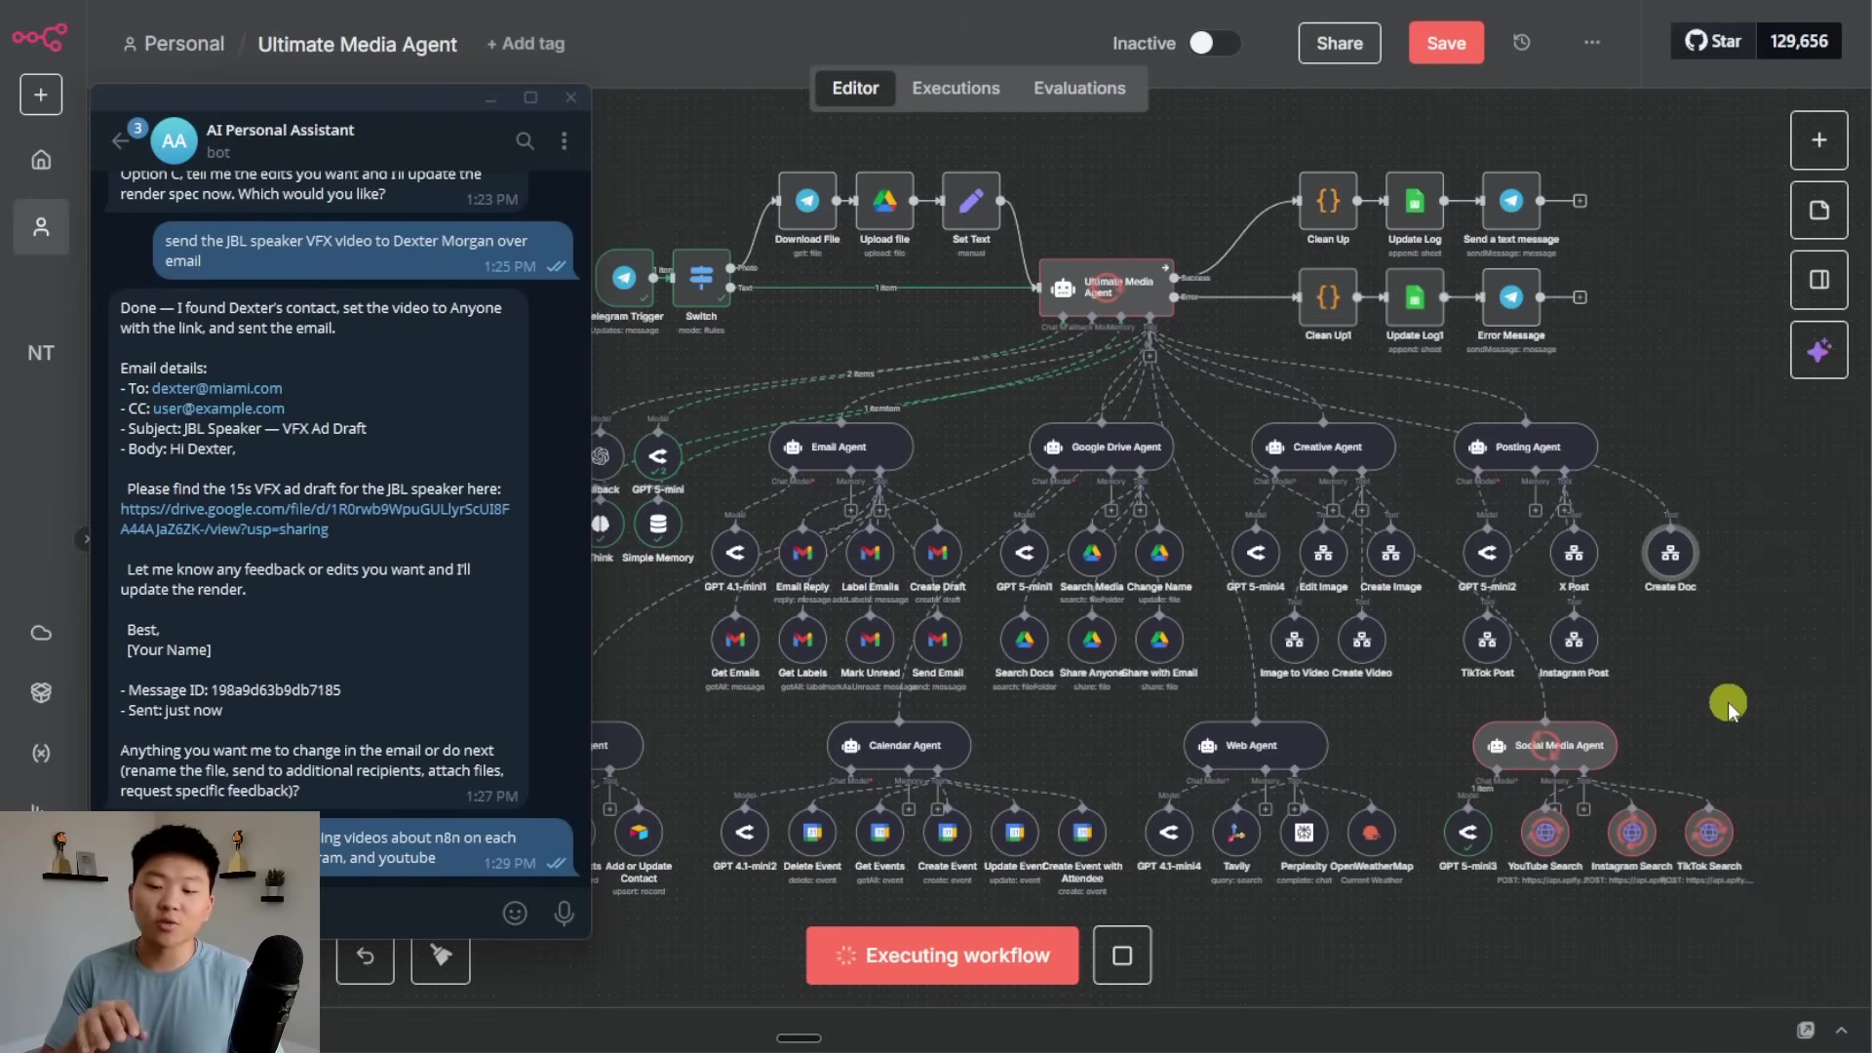This screenshot has width=1872, height=1053.
Task: Toggle the side panel layout icon
Action: click(1818, 280)
